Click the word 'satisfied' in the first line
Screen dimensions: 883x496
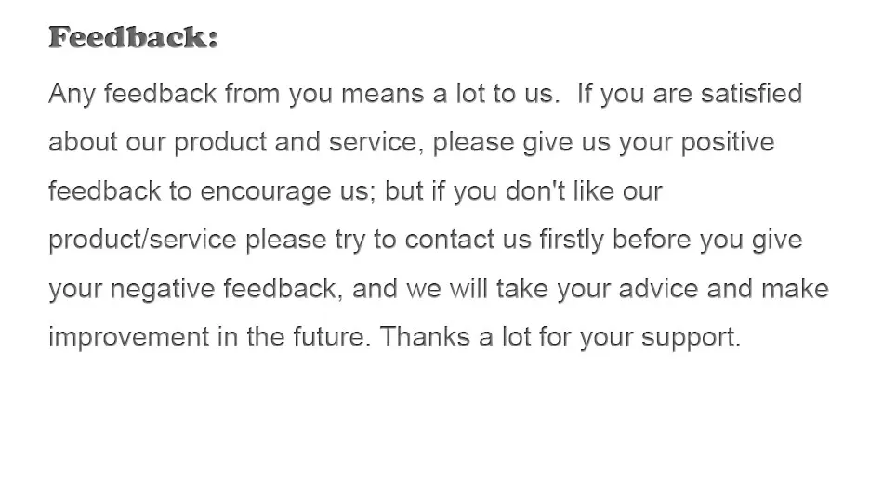point(751,94)
